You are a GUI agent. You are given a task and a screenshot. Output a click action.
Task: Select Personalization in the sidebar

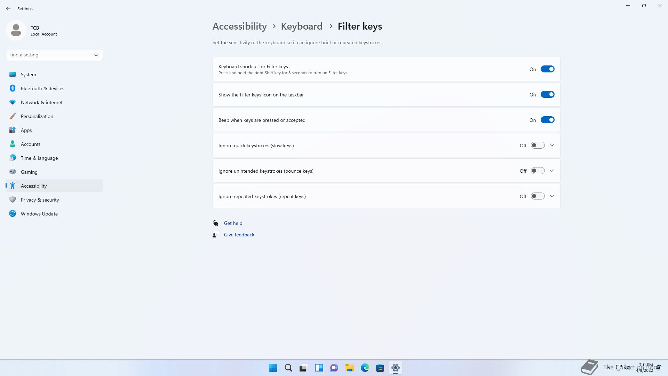point(54,116)
